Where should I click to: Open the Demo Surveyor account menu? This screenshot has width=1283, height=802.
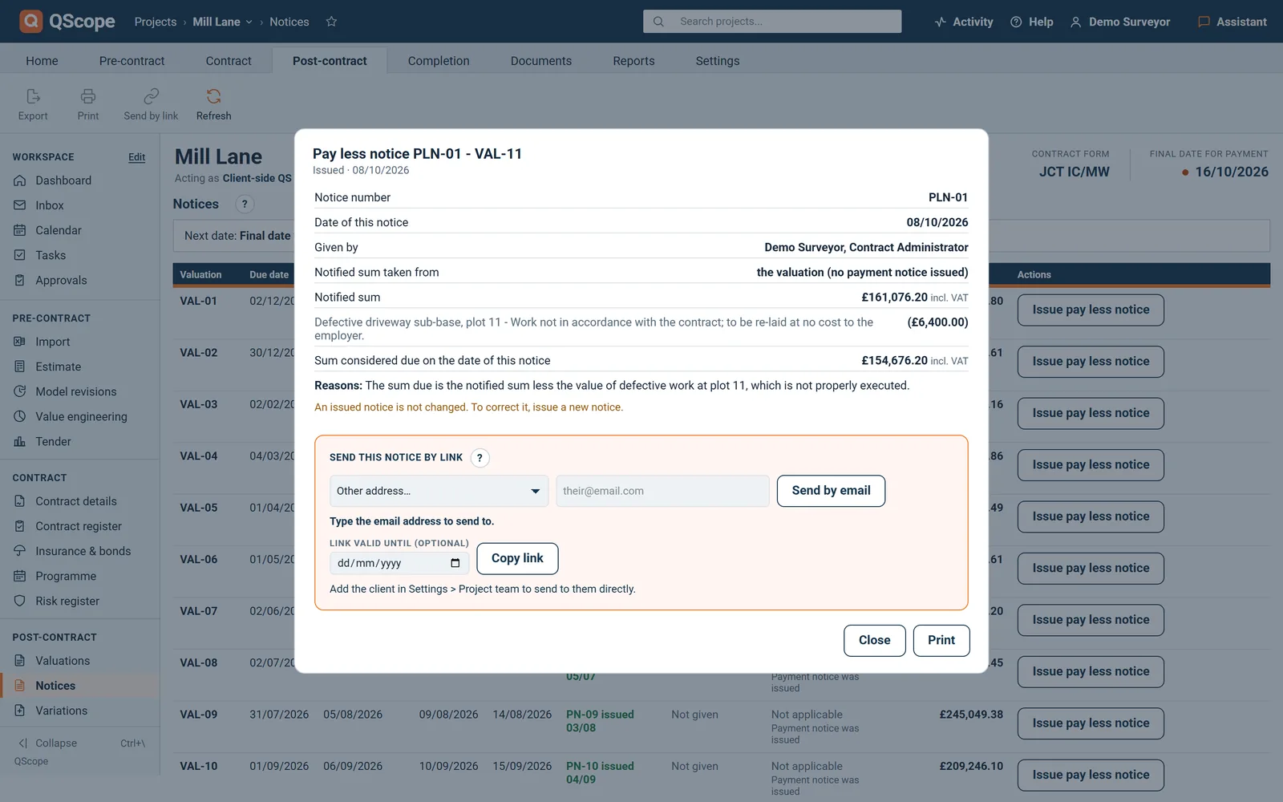(x=1120, y=22)
